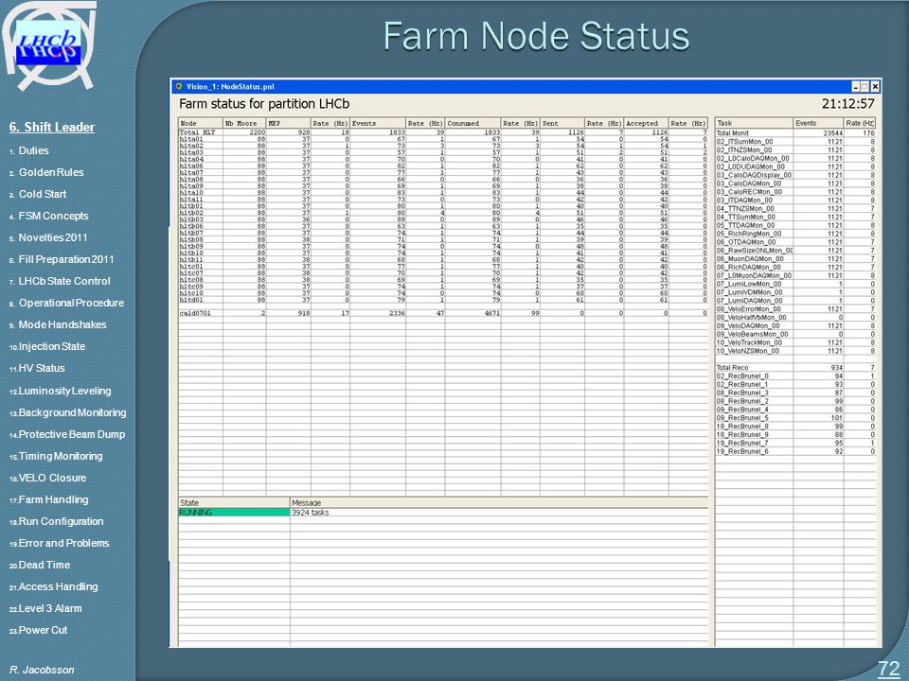Open Dead Time

[45, 565]
